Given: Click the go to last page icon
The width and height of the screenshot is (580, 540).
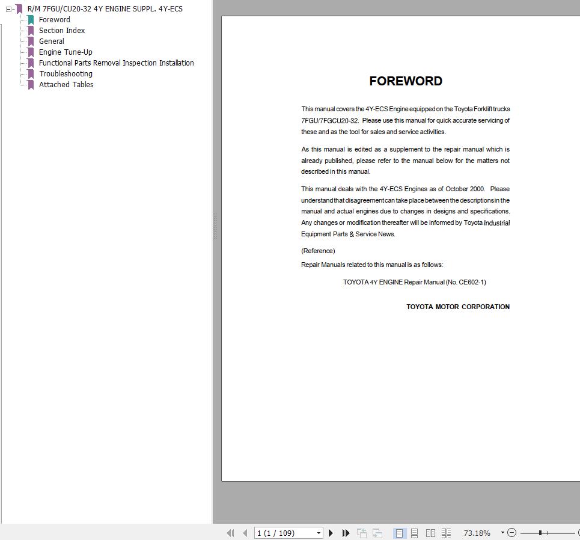Looking at the screenshot, I should click(346, 533).
